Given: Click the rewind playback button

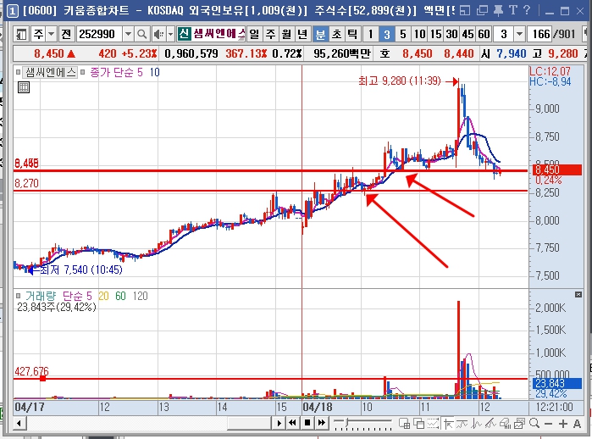Looking at the screenshot, I should click(x=292, y=423).
